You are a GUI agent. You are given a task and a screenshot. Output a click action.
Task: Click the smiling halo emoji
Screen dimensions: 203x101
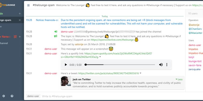[x=111, y=49]
